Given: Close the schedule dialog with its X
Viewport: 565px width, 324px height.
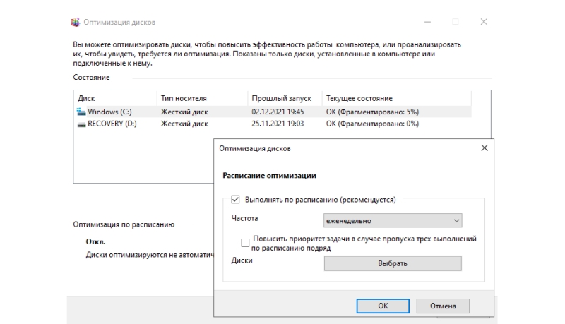Looking at the screenshot, I should [x=484, y=148].
